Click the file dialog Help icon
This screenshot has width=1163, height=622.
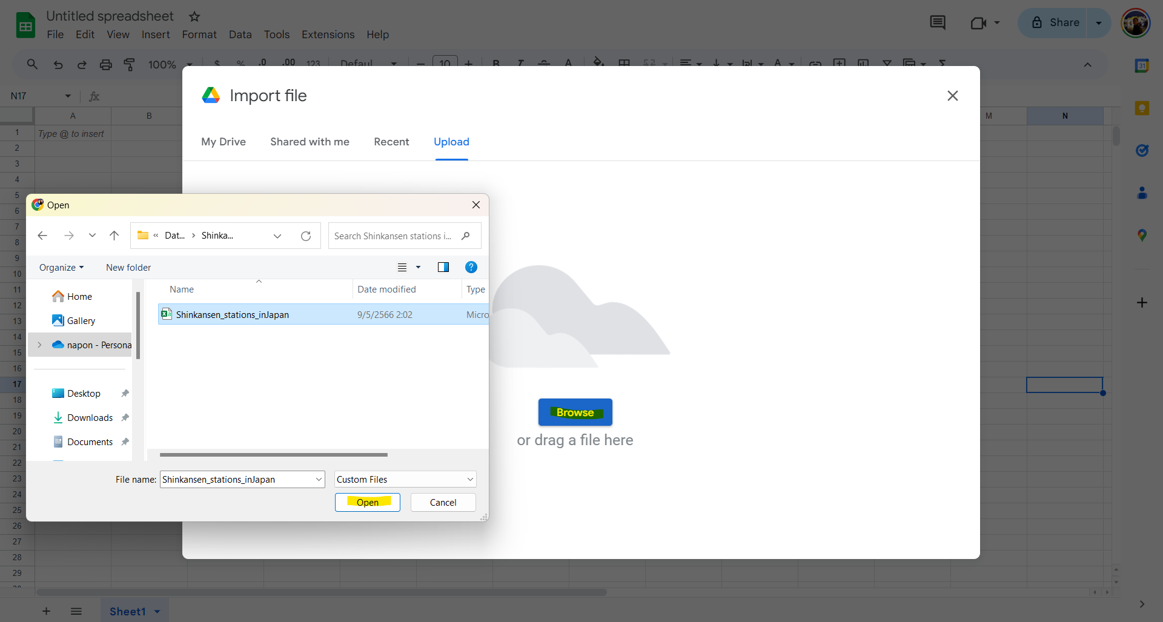pos(471,267)
